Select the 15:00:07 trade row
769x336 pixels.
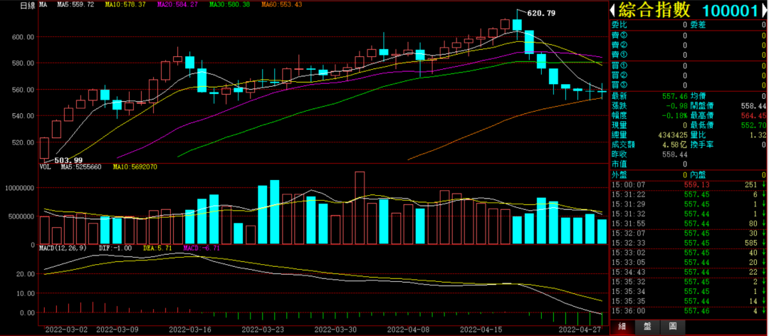click(689, 184)
